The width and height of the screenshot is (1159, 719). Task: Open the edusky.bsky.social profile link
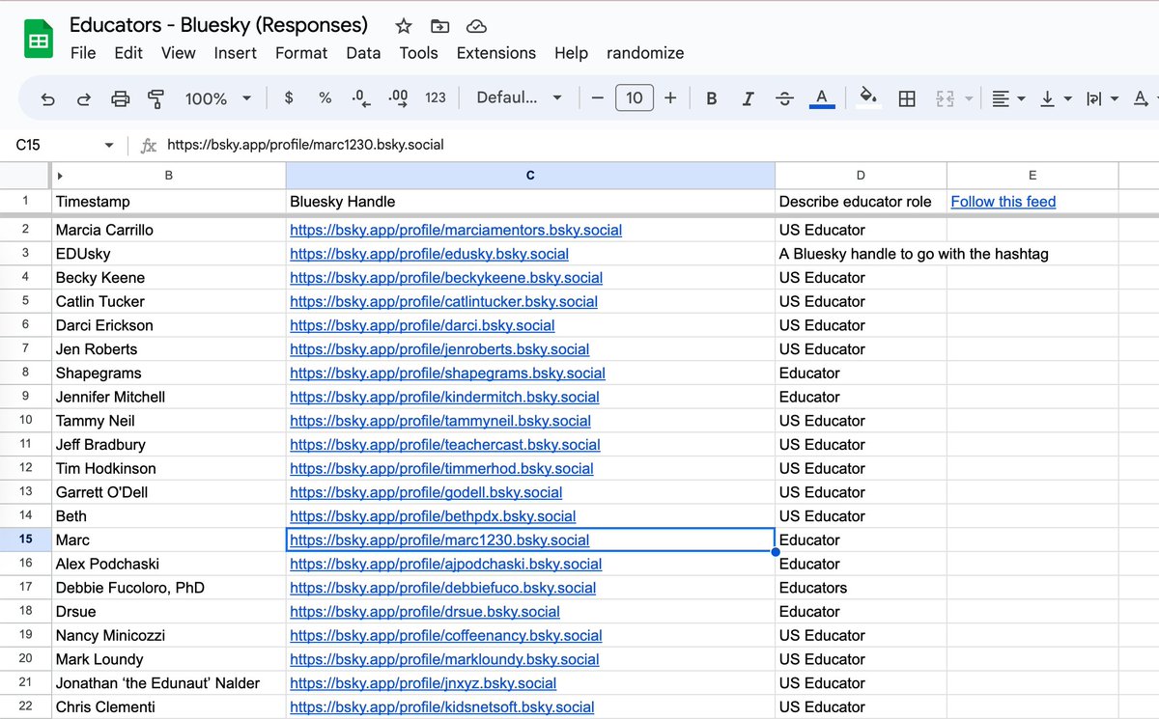click(x=429, y=254)
